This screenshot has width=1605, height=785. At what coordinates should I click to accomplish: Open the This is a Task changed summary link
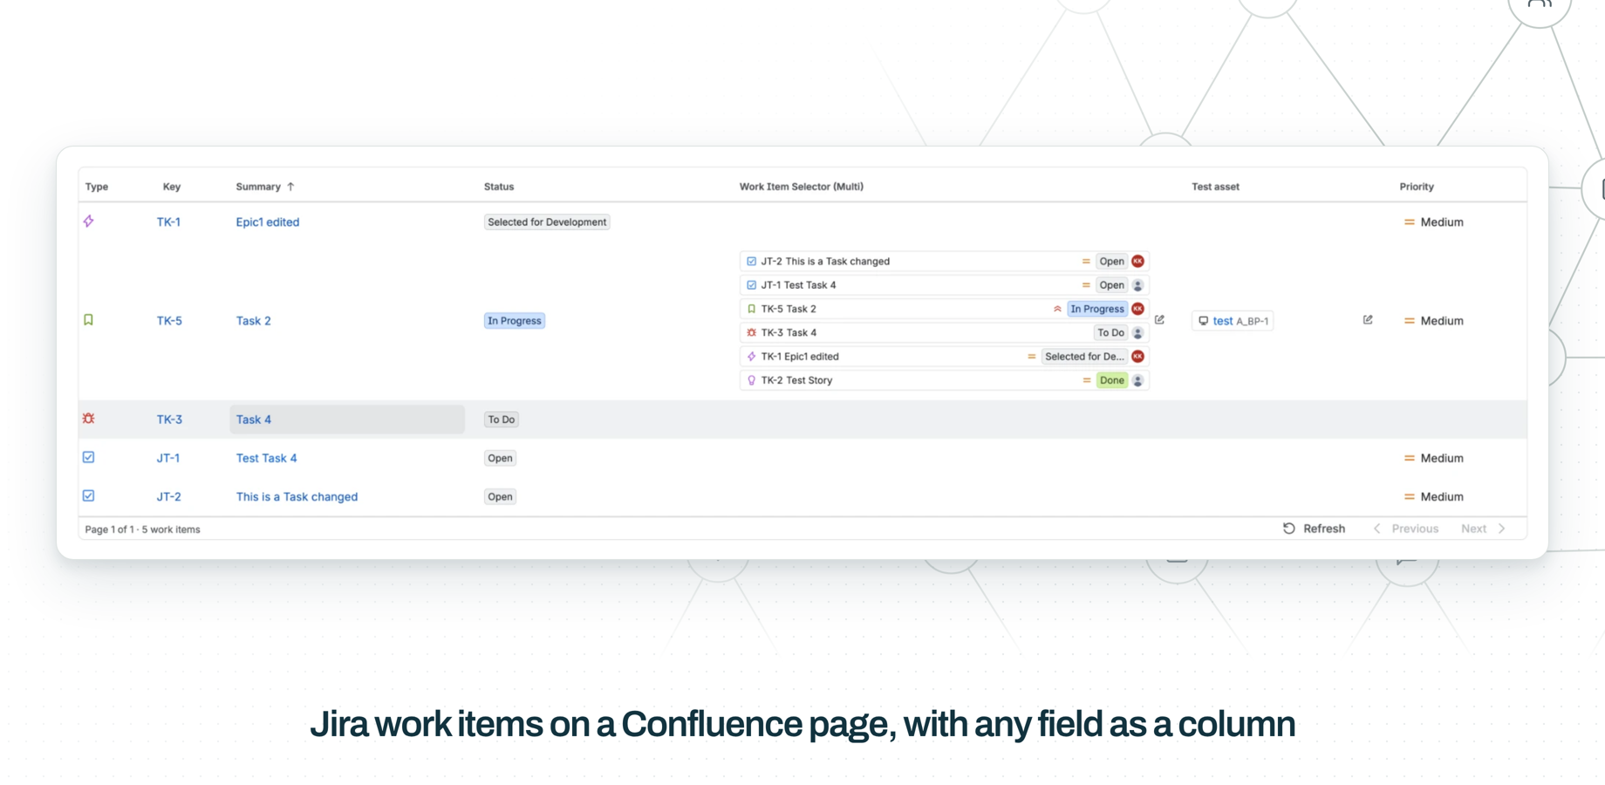(x=297, y=496)
